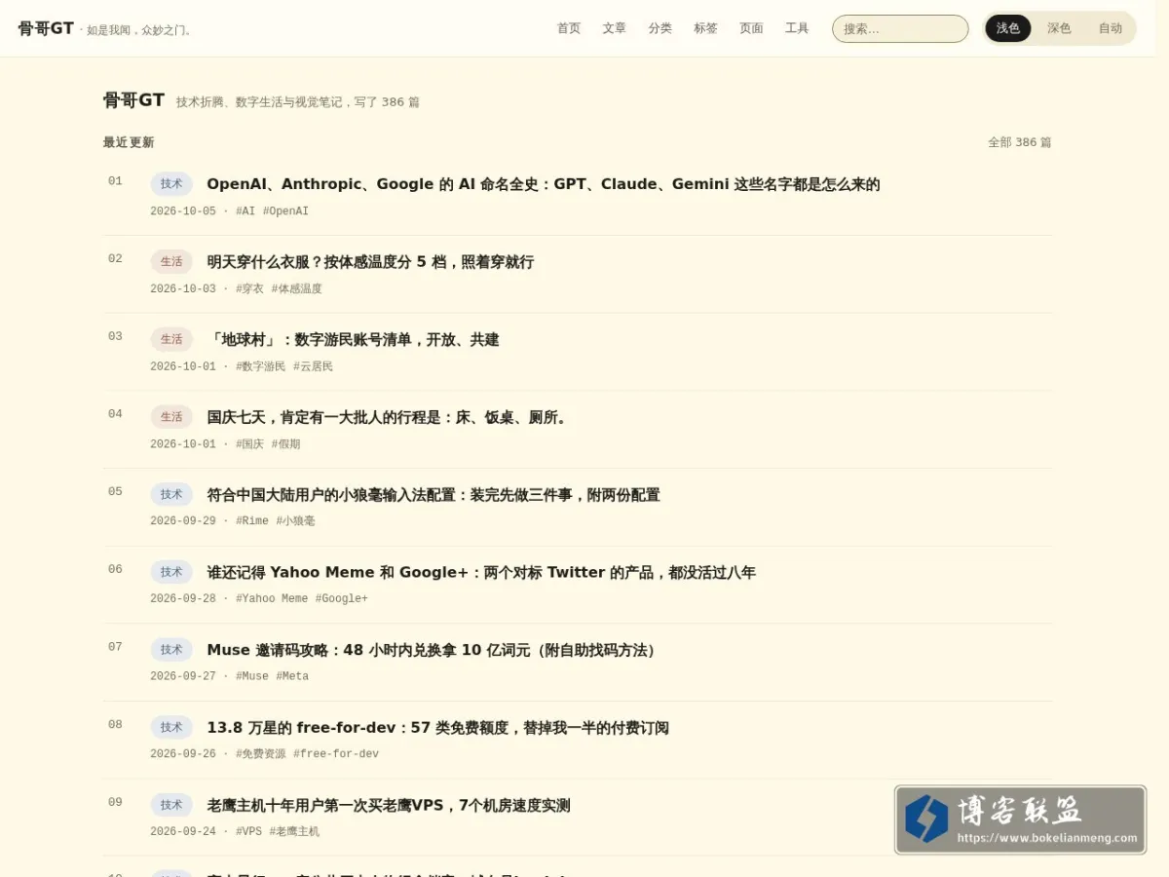Click the #免费资源 tag
Screen dimensions: 1169x877
click(x=261, y=754)
